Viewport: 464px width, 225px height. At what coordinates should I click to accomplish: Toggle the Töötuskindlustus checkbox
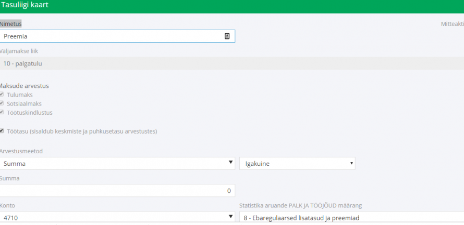point(2,112)
